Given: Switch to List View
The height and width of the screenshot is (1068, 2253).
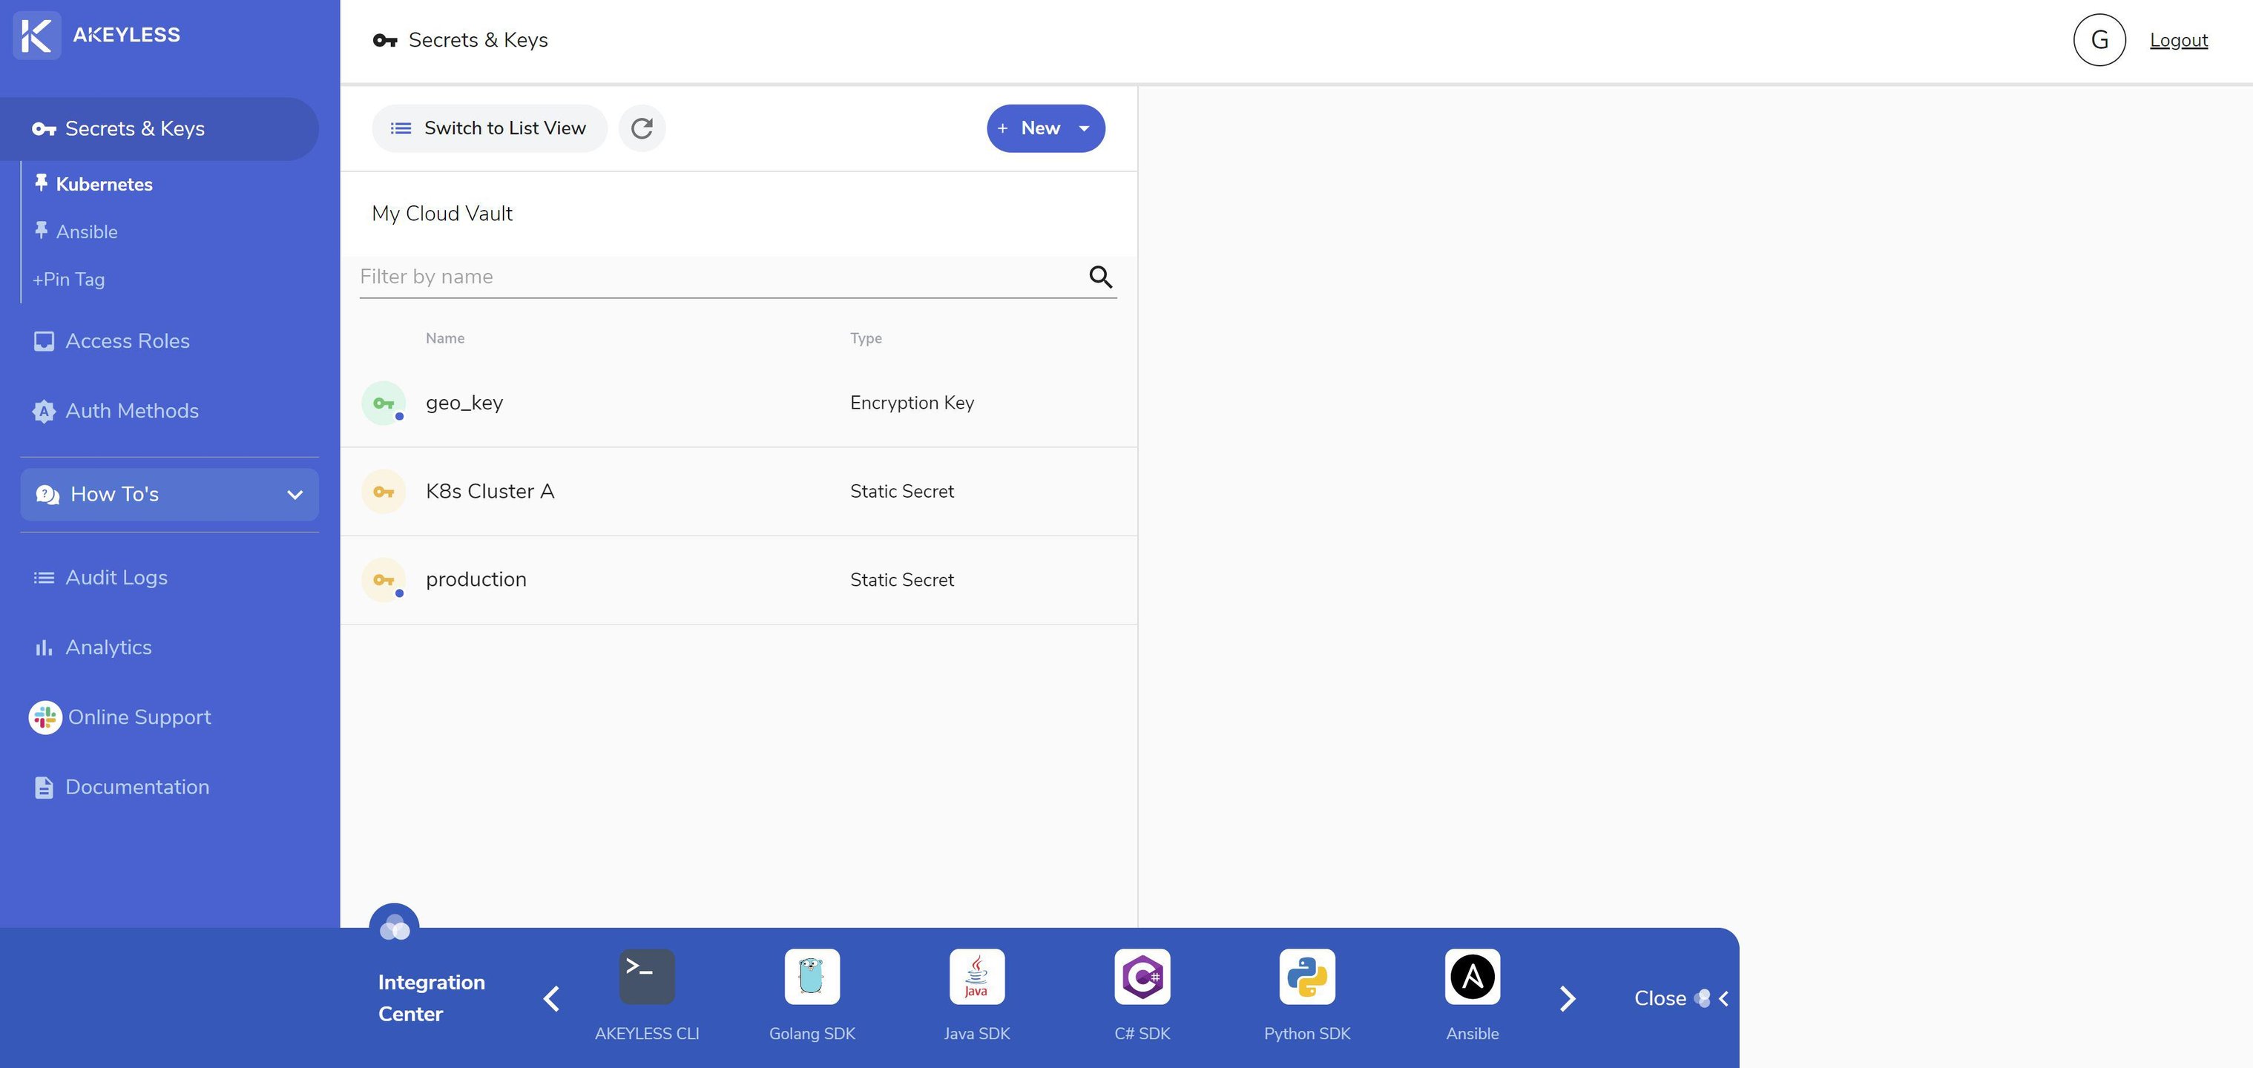Looking at the screenshot, I should tap(489, 128).
